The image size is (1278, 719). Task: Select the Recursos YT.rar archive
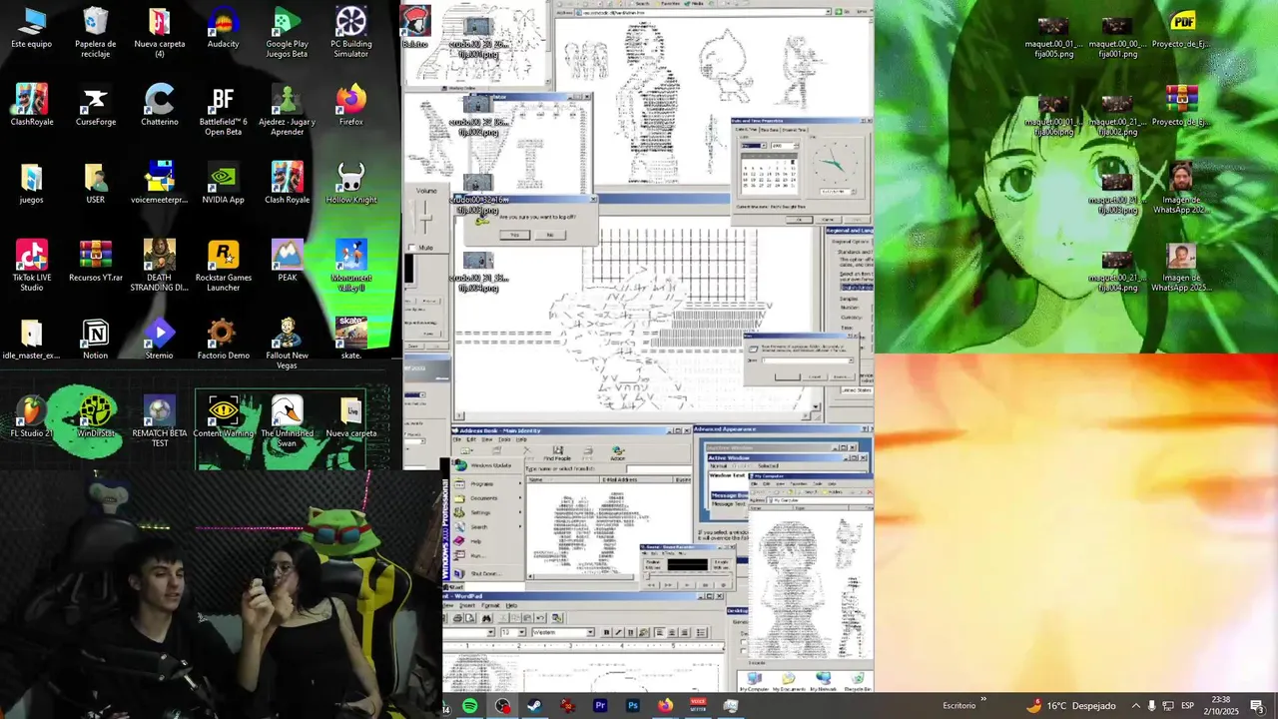pos(96,262)
